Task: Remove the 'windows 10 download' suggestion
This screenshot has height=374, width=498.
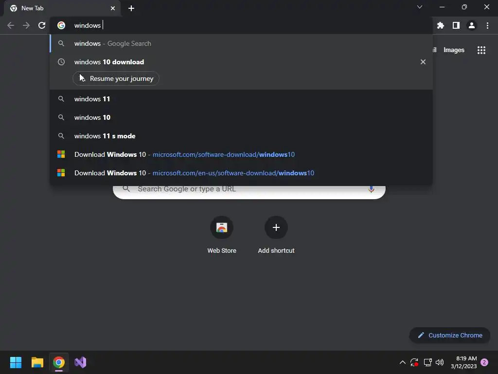Action: 423,62
